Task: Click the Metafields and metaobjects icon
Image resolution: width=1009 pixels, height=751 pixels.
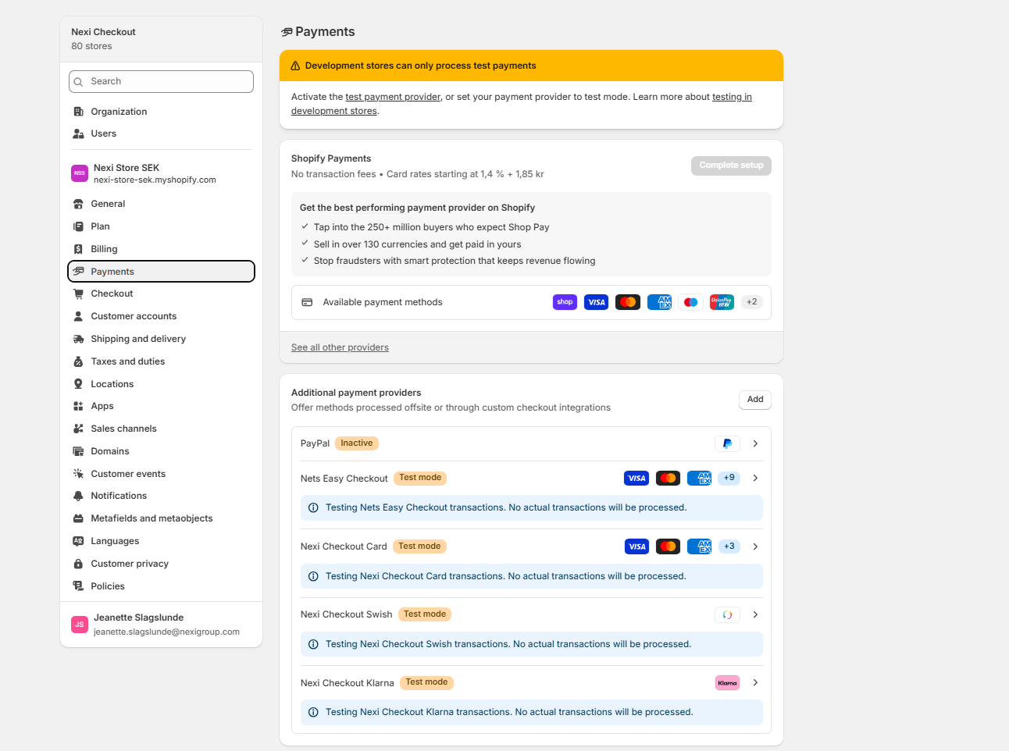Action: pos(78,518)
